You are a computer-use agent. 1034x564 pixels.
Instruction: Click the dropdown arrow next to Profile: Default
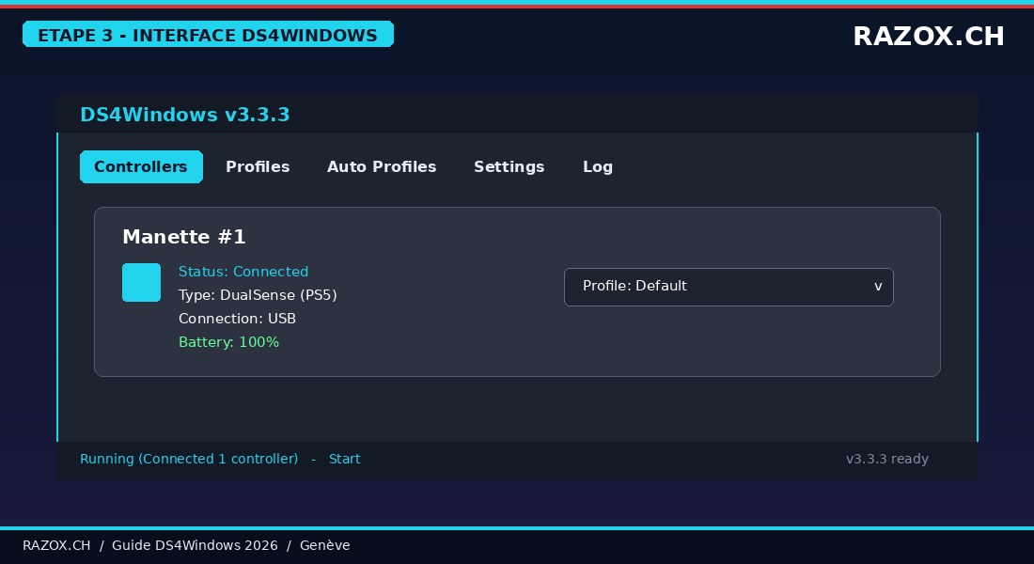[878, 287]
